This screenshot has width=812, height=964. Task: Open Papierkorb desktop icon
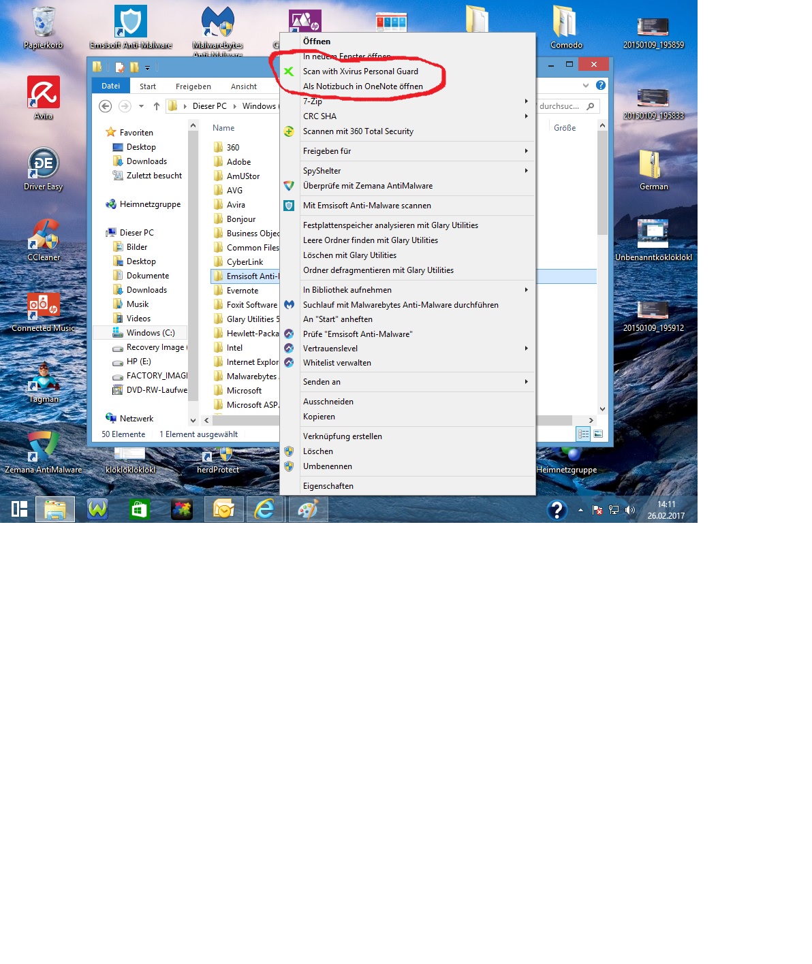click(43, 27)
